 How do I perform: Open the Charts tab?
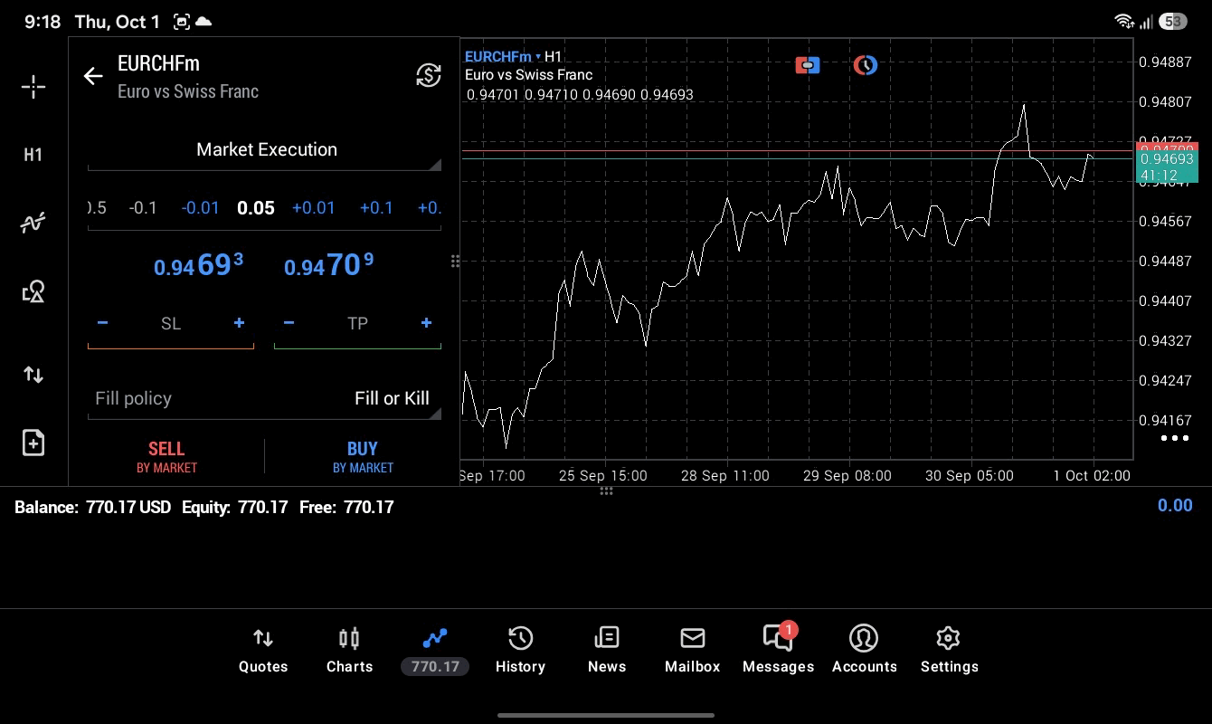349,651
